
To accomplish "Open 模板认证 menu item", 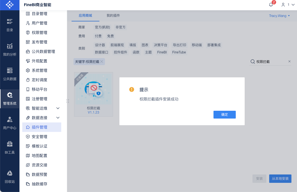I will pyautogui.click(x=42, y=146).
